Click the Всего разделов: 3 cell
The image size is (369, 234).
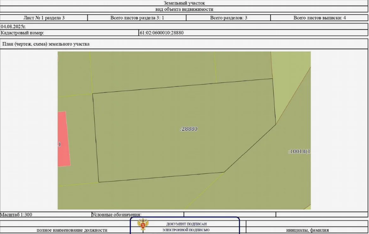(x=228, y=18)
